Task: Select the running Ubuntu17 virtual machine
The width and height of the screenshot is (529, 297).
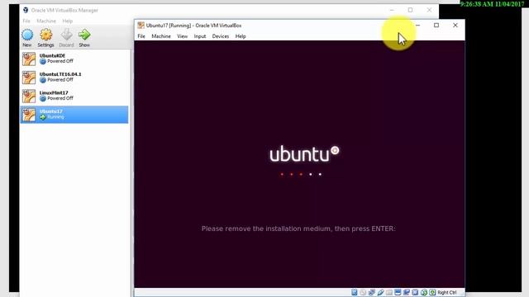Action: click(74, 115)
